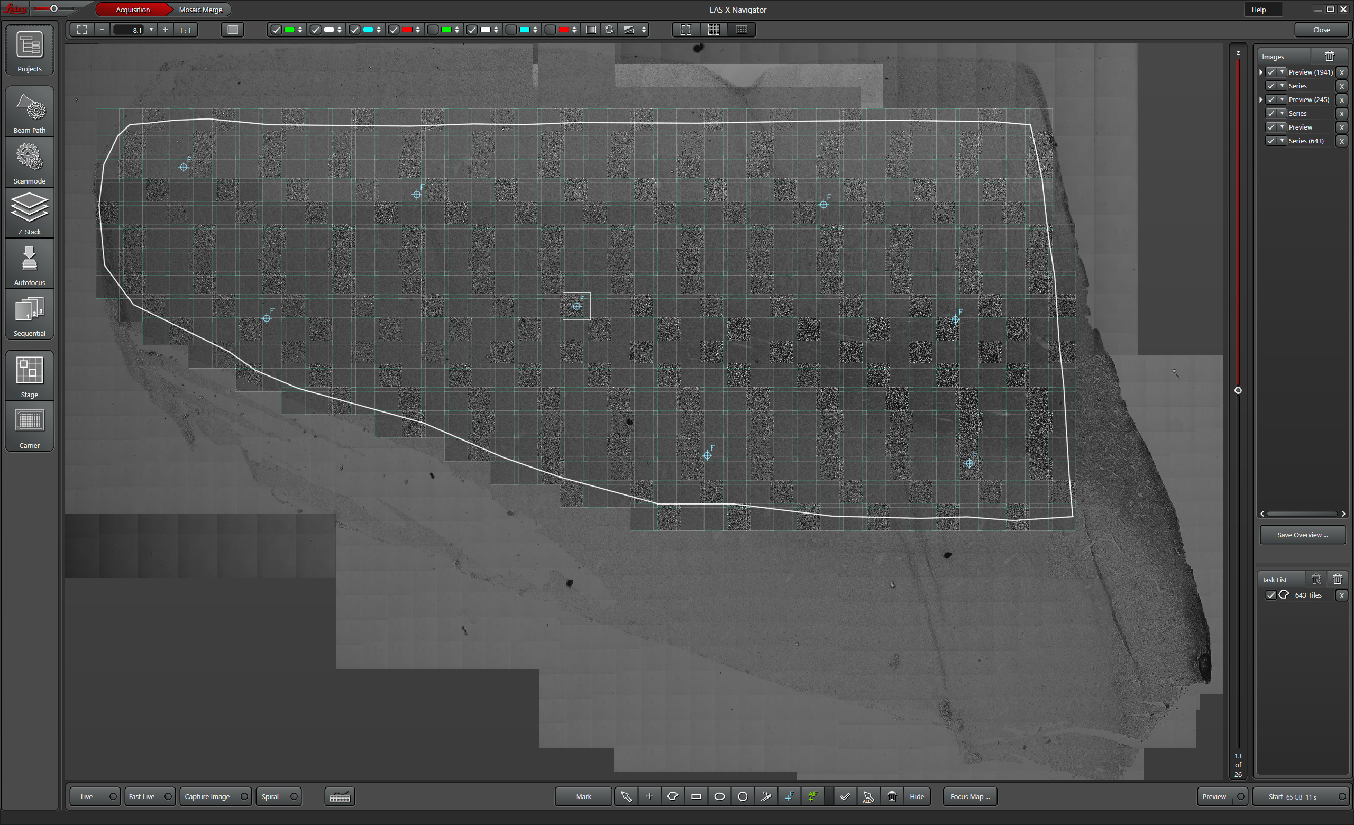
Task: Select the polygon region drawing tool
Action: [x=673, y=796]
